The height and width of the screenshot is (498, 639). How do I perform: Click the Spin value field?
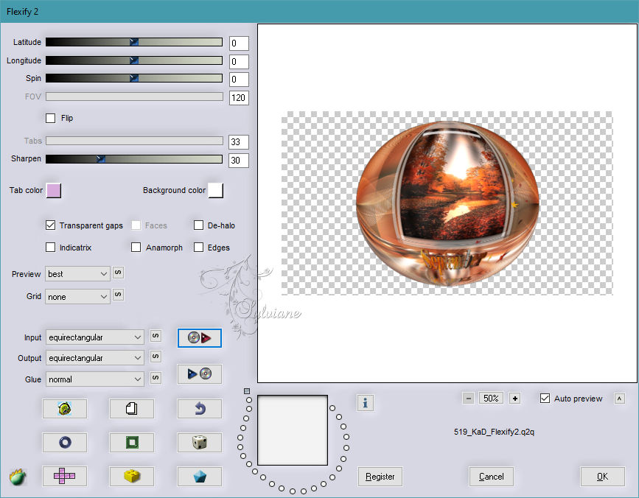coord(239,80)
